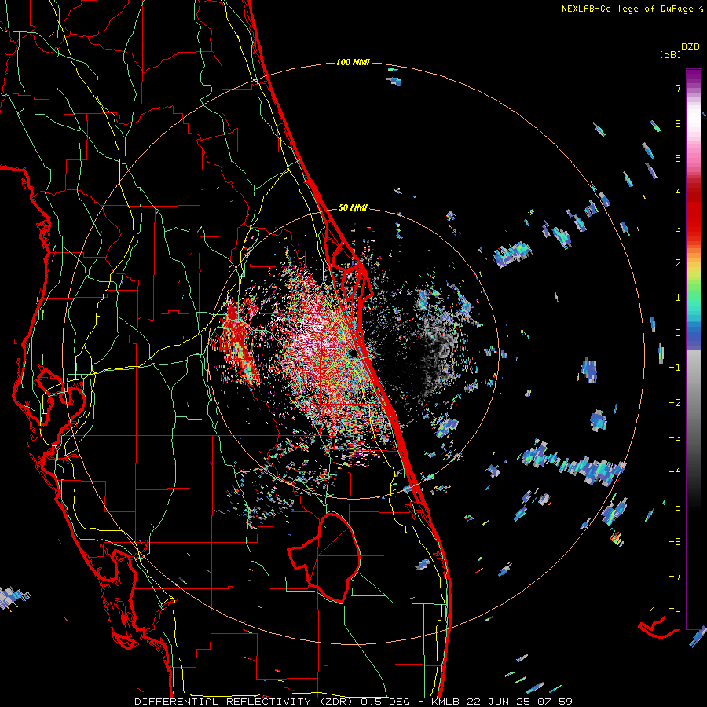
Task: Click the 2 dB scale label
Action: 678,263
